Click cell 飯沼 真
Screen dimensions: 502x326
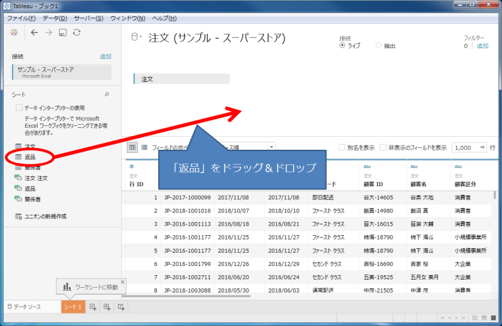pos(419,211)
